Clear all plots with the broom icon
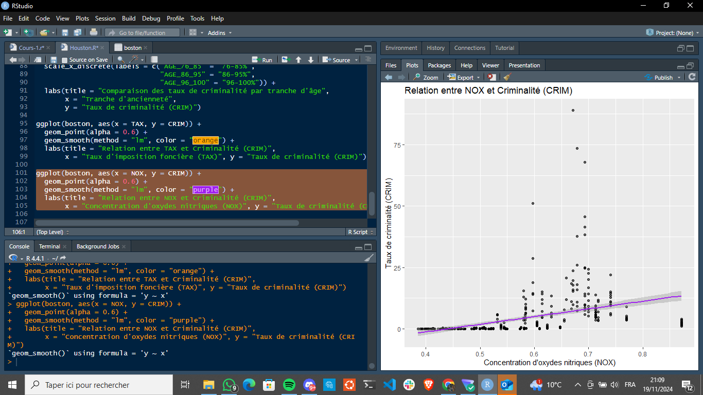Image resolution: width=703 pixels, height=395 pixels. 507,77
